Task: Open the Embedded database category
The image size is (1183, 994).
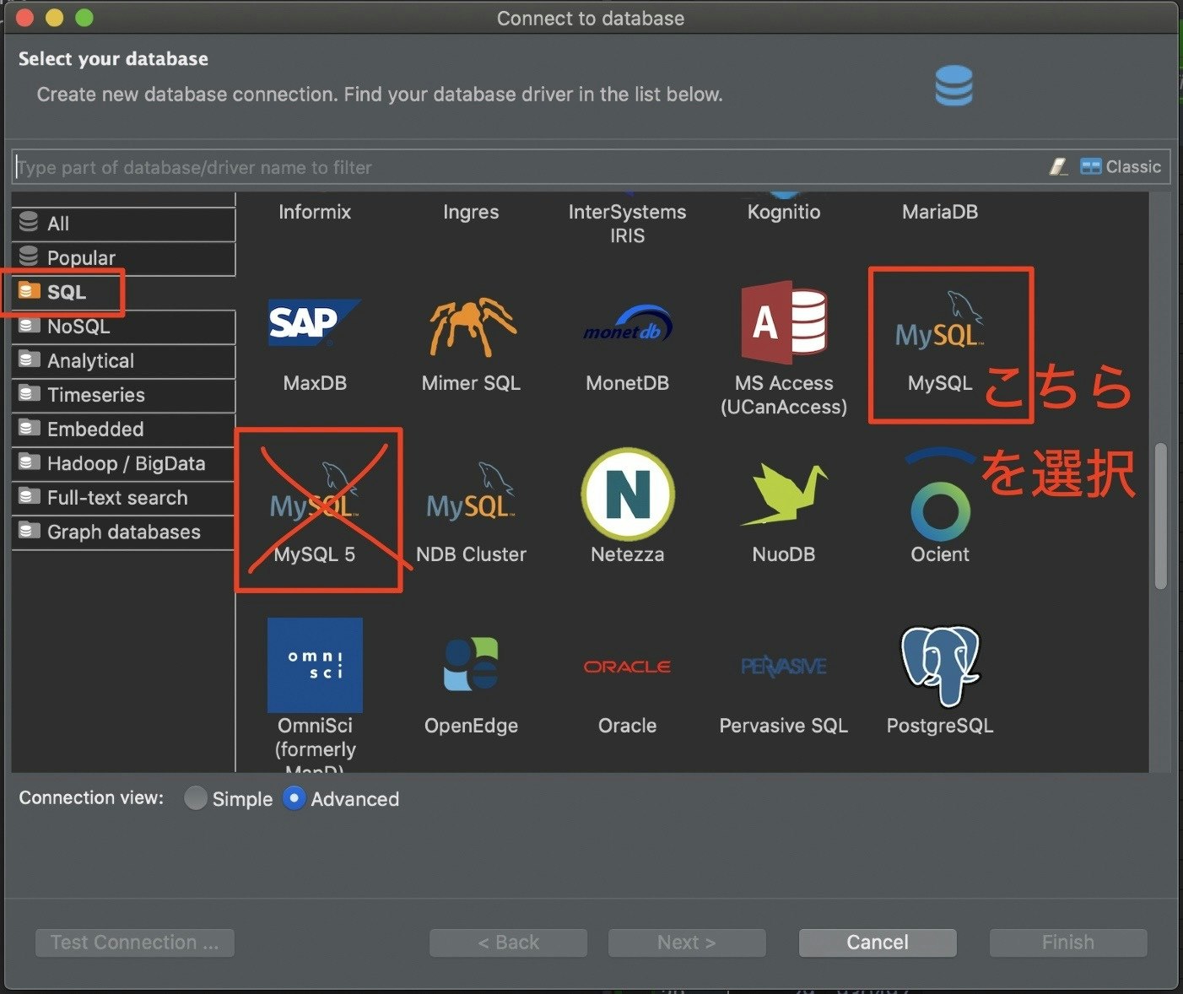Action: pyautogui.click(x=123, y=429)
